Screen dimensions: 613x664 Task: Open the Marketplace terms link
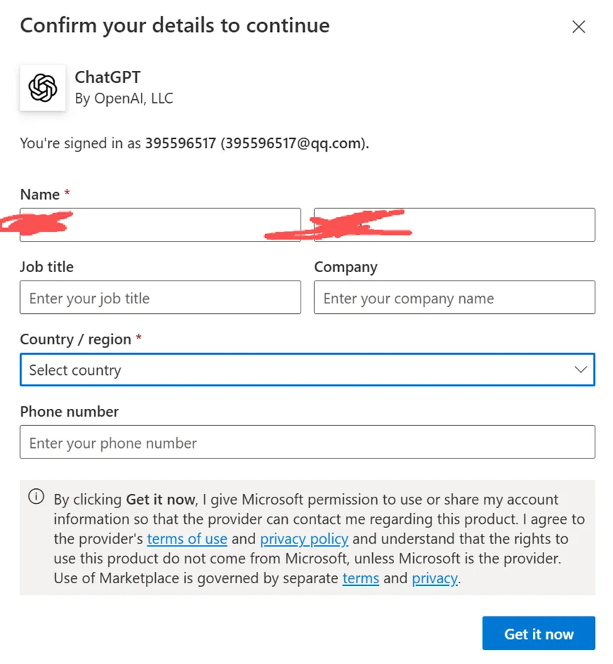[361, 578]
